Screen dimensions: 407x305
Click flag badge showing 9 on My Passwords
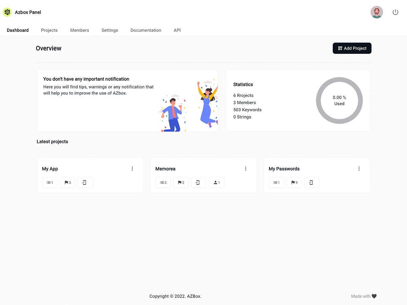pyautogui.click(x=294, y=183)
